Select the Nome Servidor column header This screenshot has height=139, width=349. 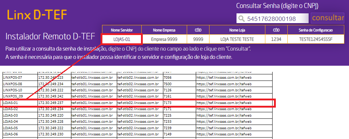122,30
